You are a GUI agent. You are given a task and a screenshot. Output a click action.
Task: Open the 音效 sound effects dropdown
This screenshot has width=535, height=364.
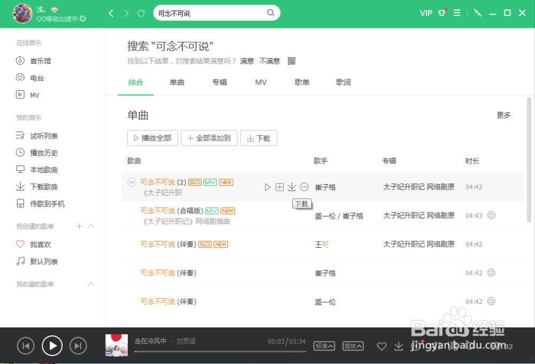[x=353, y=346]
